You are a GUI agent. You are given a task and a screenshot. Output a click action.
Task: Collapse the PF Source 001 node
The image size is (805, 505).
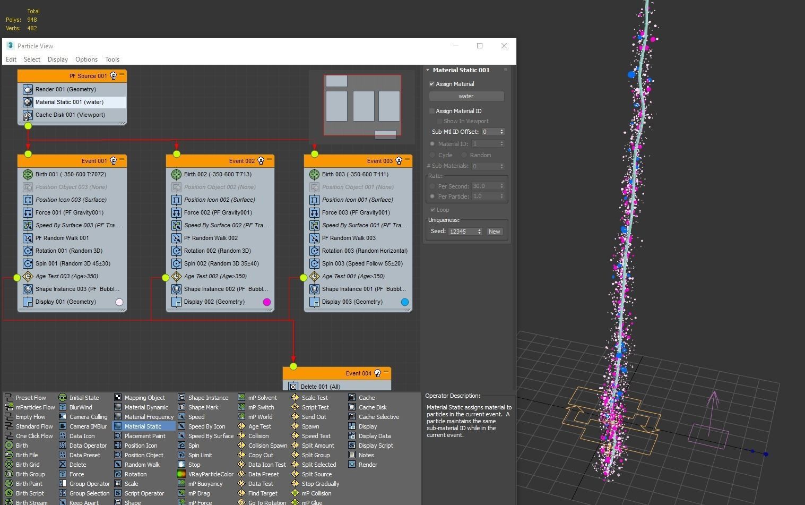[x=122, y=75]
